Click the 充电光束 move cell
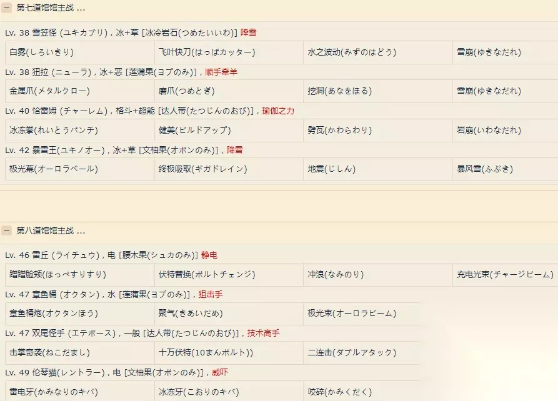 (x=506, y=275)
